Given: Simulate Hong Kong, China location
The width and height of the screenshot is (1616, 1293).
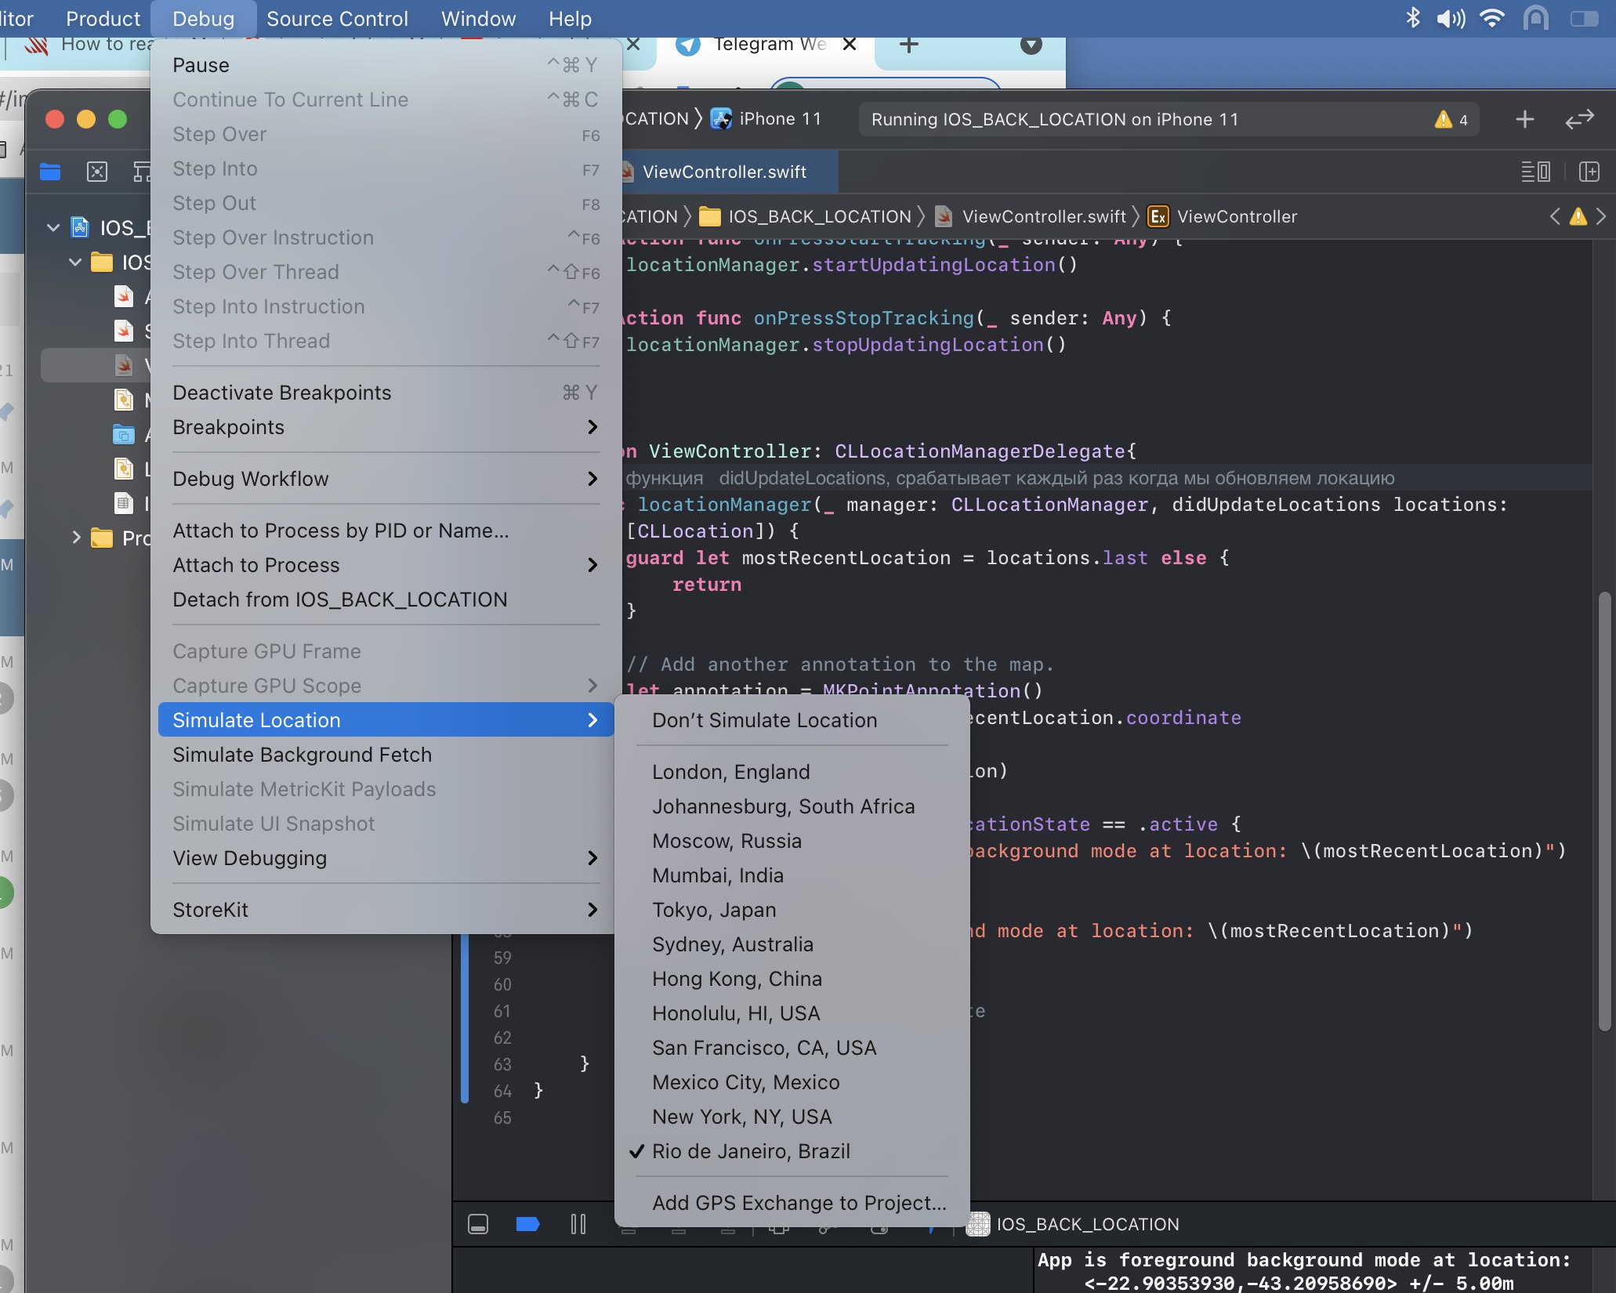Looking at the screenshot, I should pos(792,979).
